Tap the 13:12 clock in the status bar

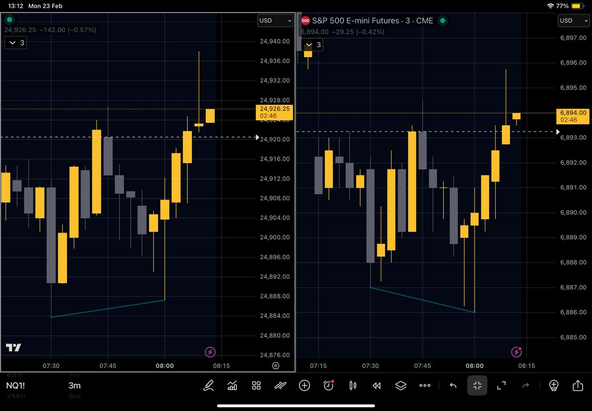pyautogui.click(x=16, y=6)
